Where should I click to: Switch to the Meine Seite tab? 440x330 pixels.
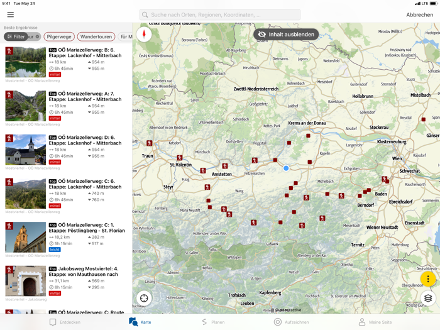375,322
